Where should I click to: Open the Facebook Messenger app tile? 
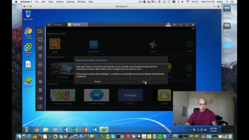(97, 95)
